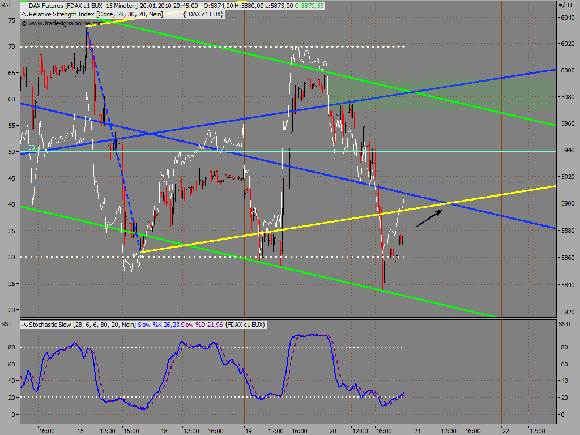Click the 6040 price axis label

pos(568,18)
